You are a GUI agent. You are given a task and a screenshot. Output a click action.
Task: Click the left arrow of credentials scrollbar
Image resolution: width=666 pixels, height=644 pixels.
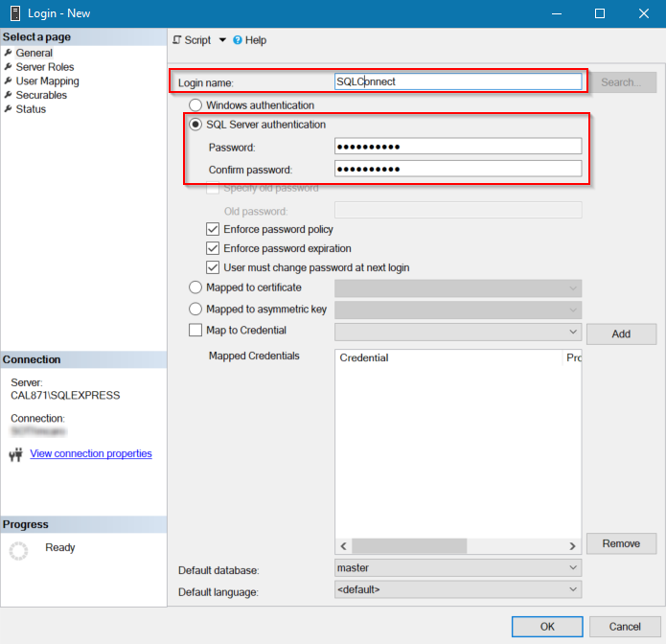pyautogui.click(x=344, y=546)
